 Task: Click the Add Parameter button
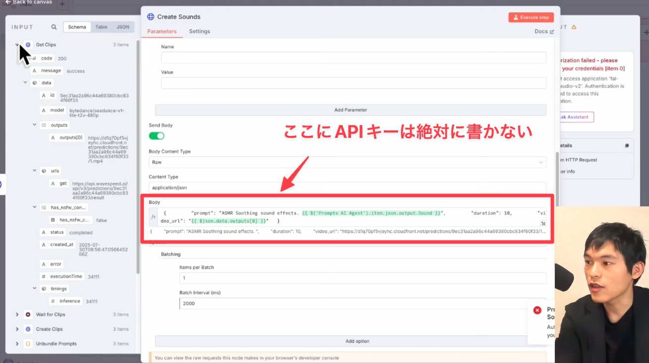tap(351, 110)
